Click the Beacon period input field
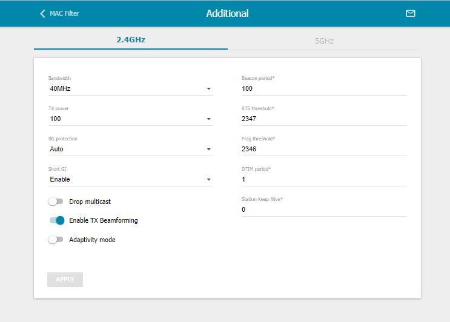 click(323, 88)
